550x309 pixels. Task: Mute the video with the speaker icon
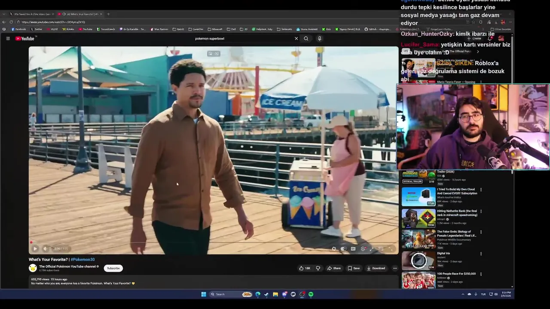[45, 248]
